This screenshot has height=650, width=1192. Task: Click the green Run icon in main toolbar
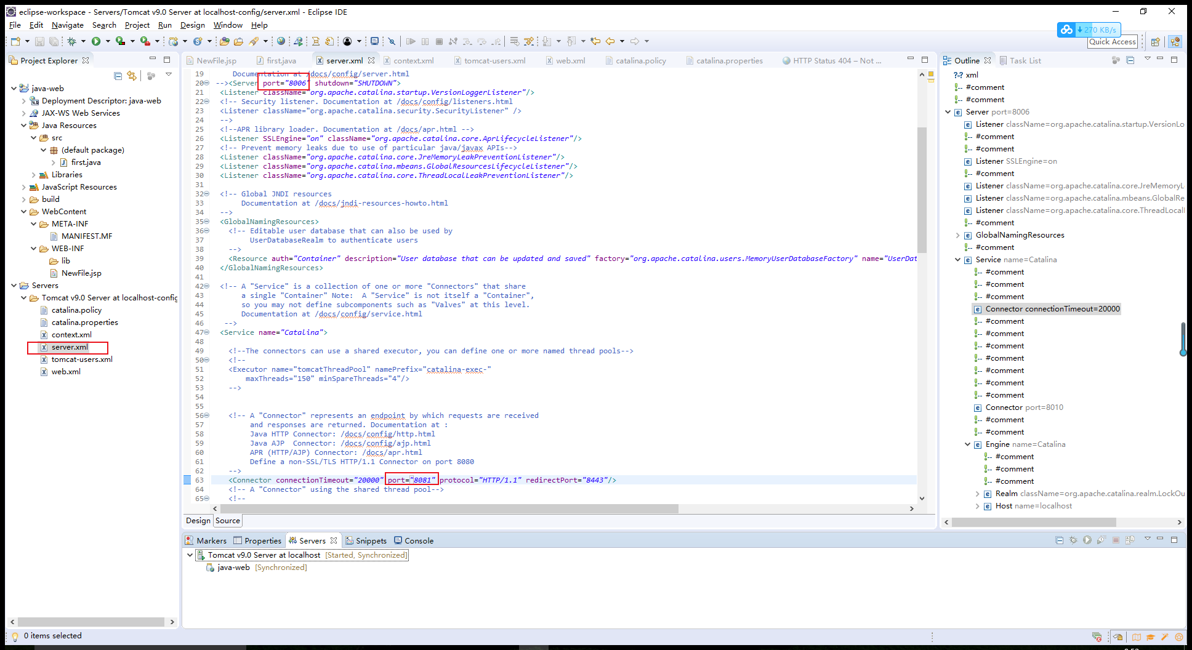click(96, 41)
